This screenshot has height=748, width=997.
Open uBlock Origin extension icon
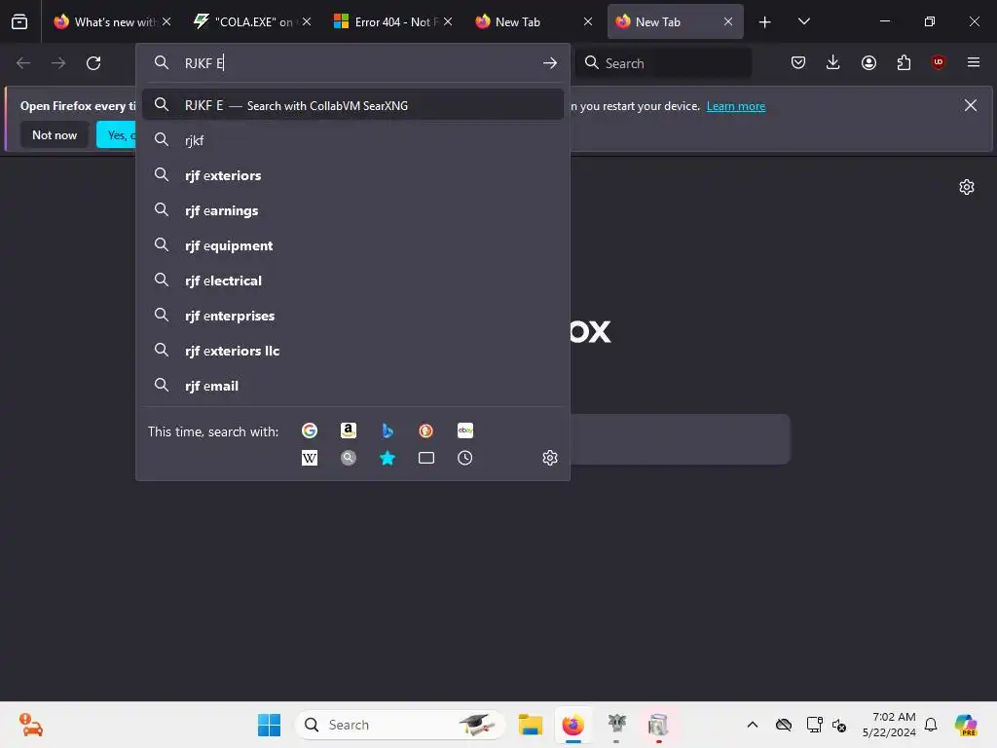click(939, 62)
